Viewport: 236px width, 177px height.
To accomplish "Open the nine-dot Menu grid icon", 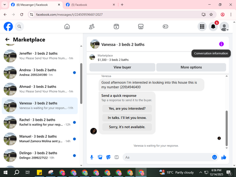I will pyautogui.click(x=202, y=26).
